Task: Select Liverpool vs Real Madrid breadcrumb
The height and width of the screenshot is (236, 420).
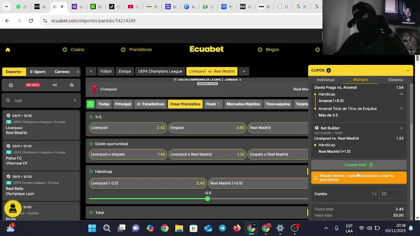Action: 212,71
